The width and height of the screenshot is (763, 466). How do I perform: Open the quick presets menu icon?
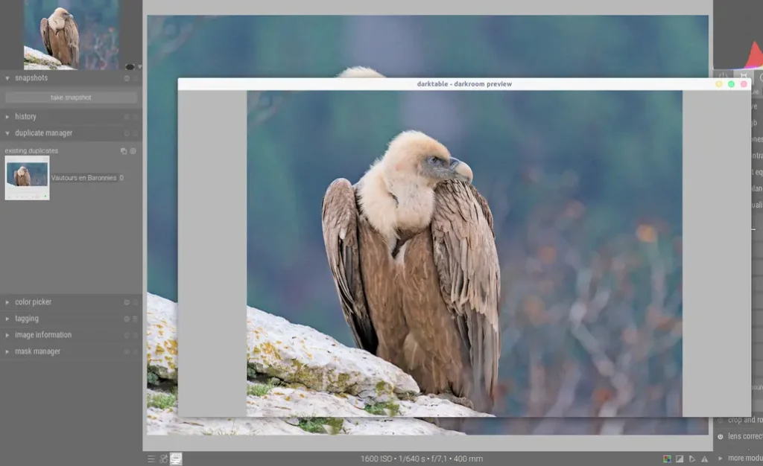tap(151, 459)
